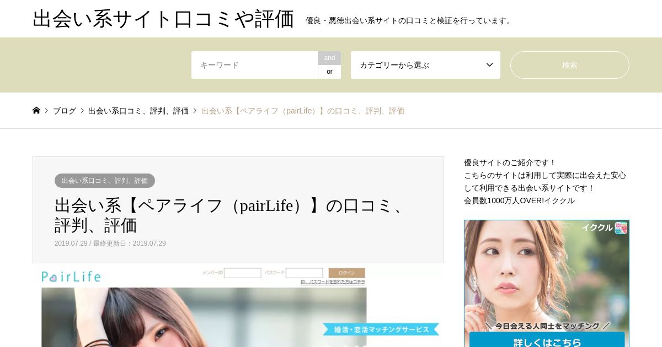Click the PairLife screenshot image
Image resolution: width=662 pixels, height=347 pixels.
coord(238,305)
